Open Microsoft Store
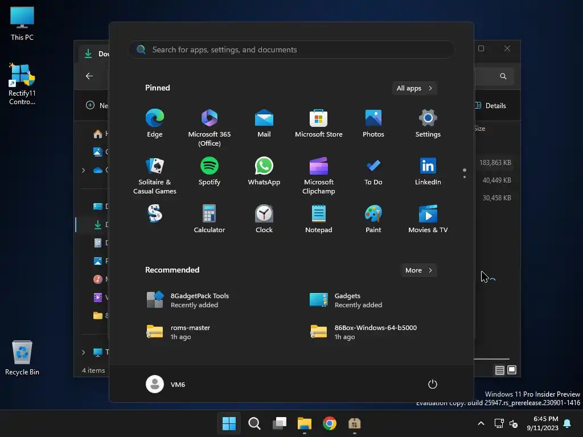This screenshot has width=583, height=437. click(319, 123)
